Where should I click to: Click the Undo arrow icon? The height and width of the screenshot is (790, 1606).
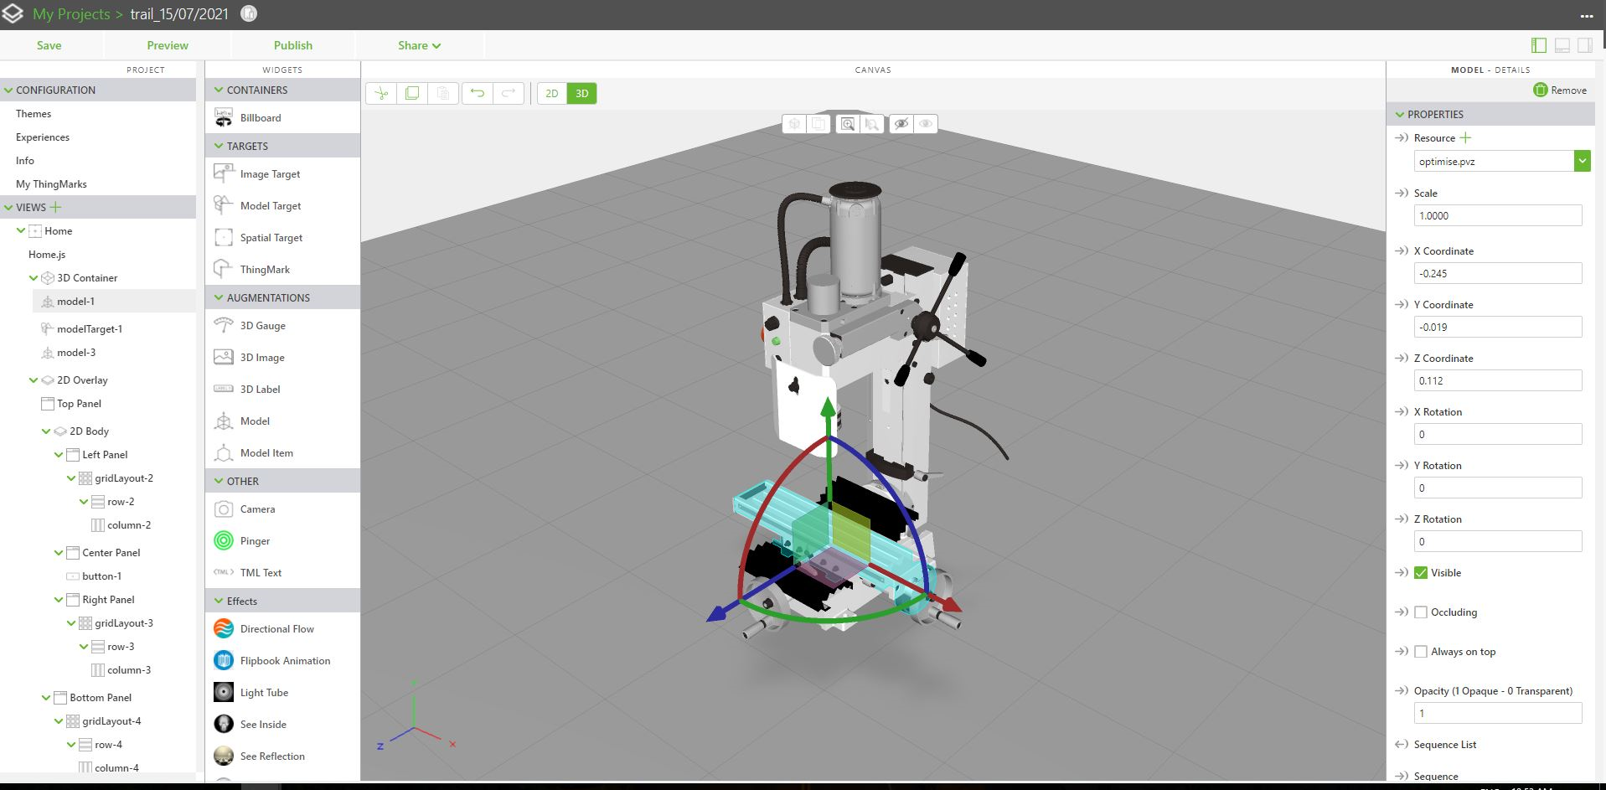[x=478, y=93]
